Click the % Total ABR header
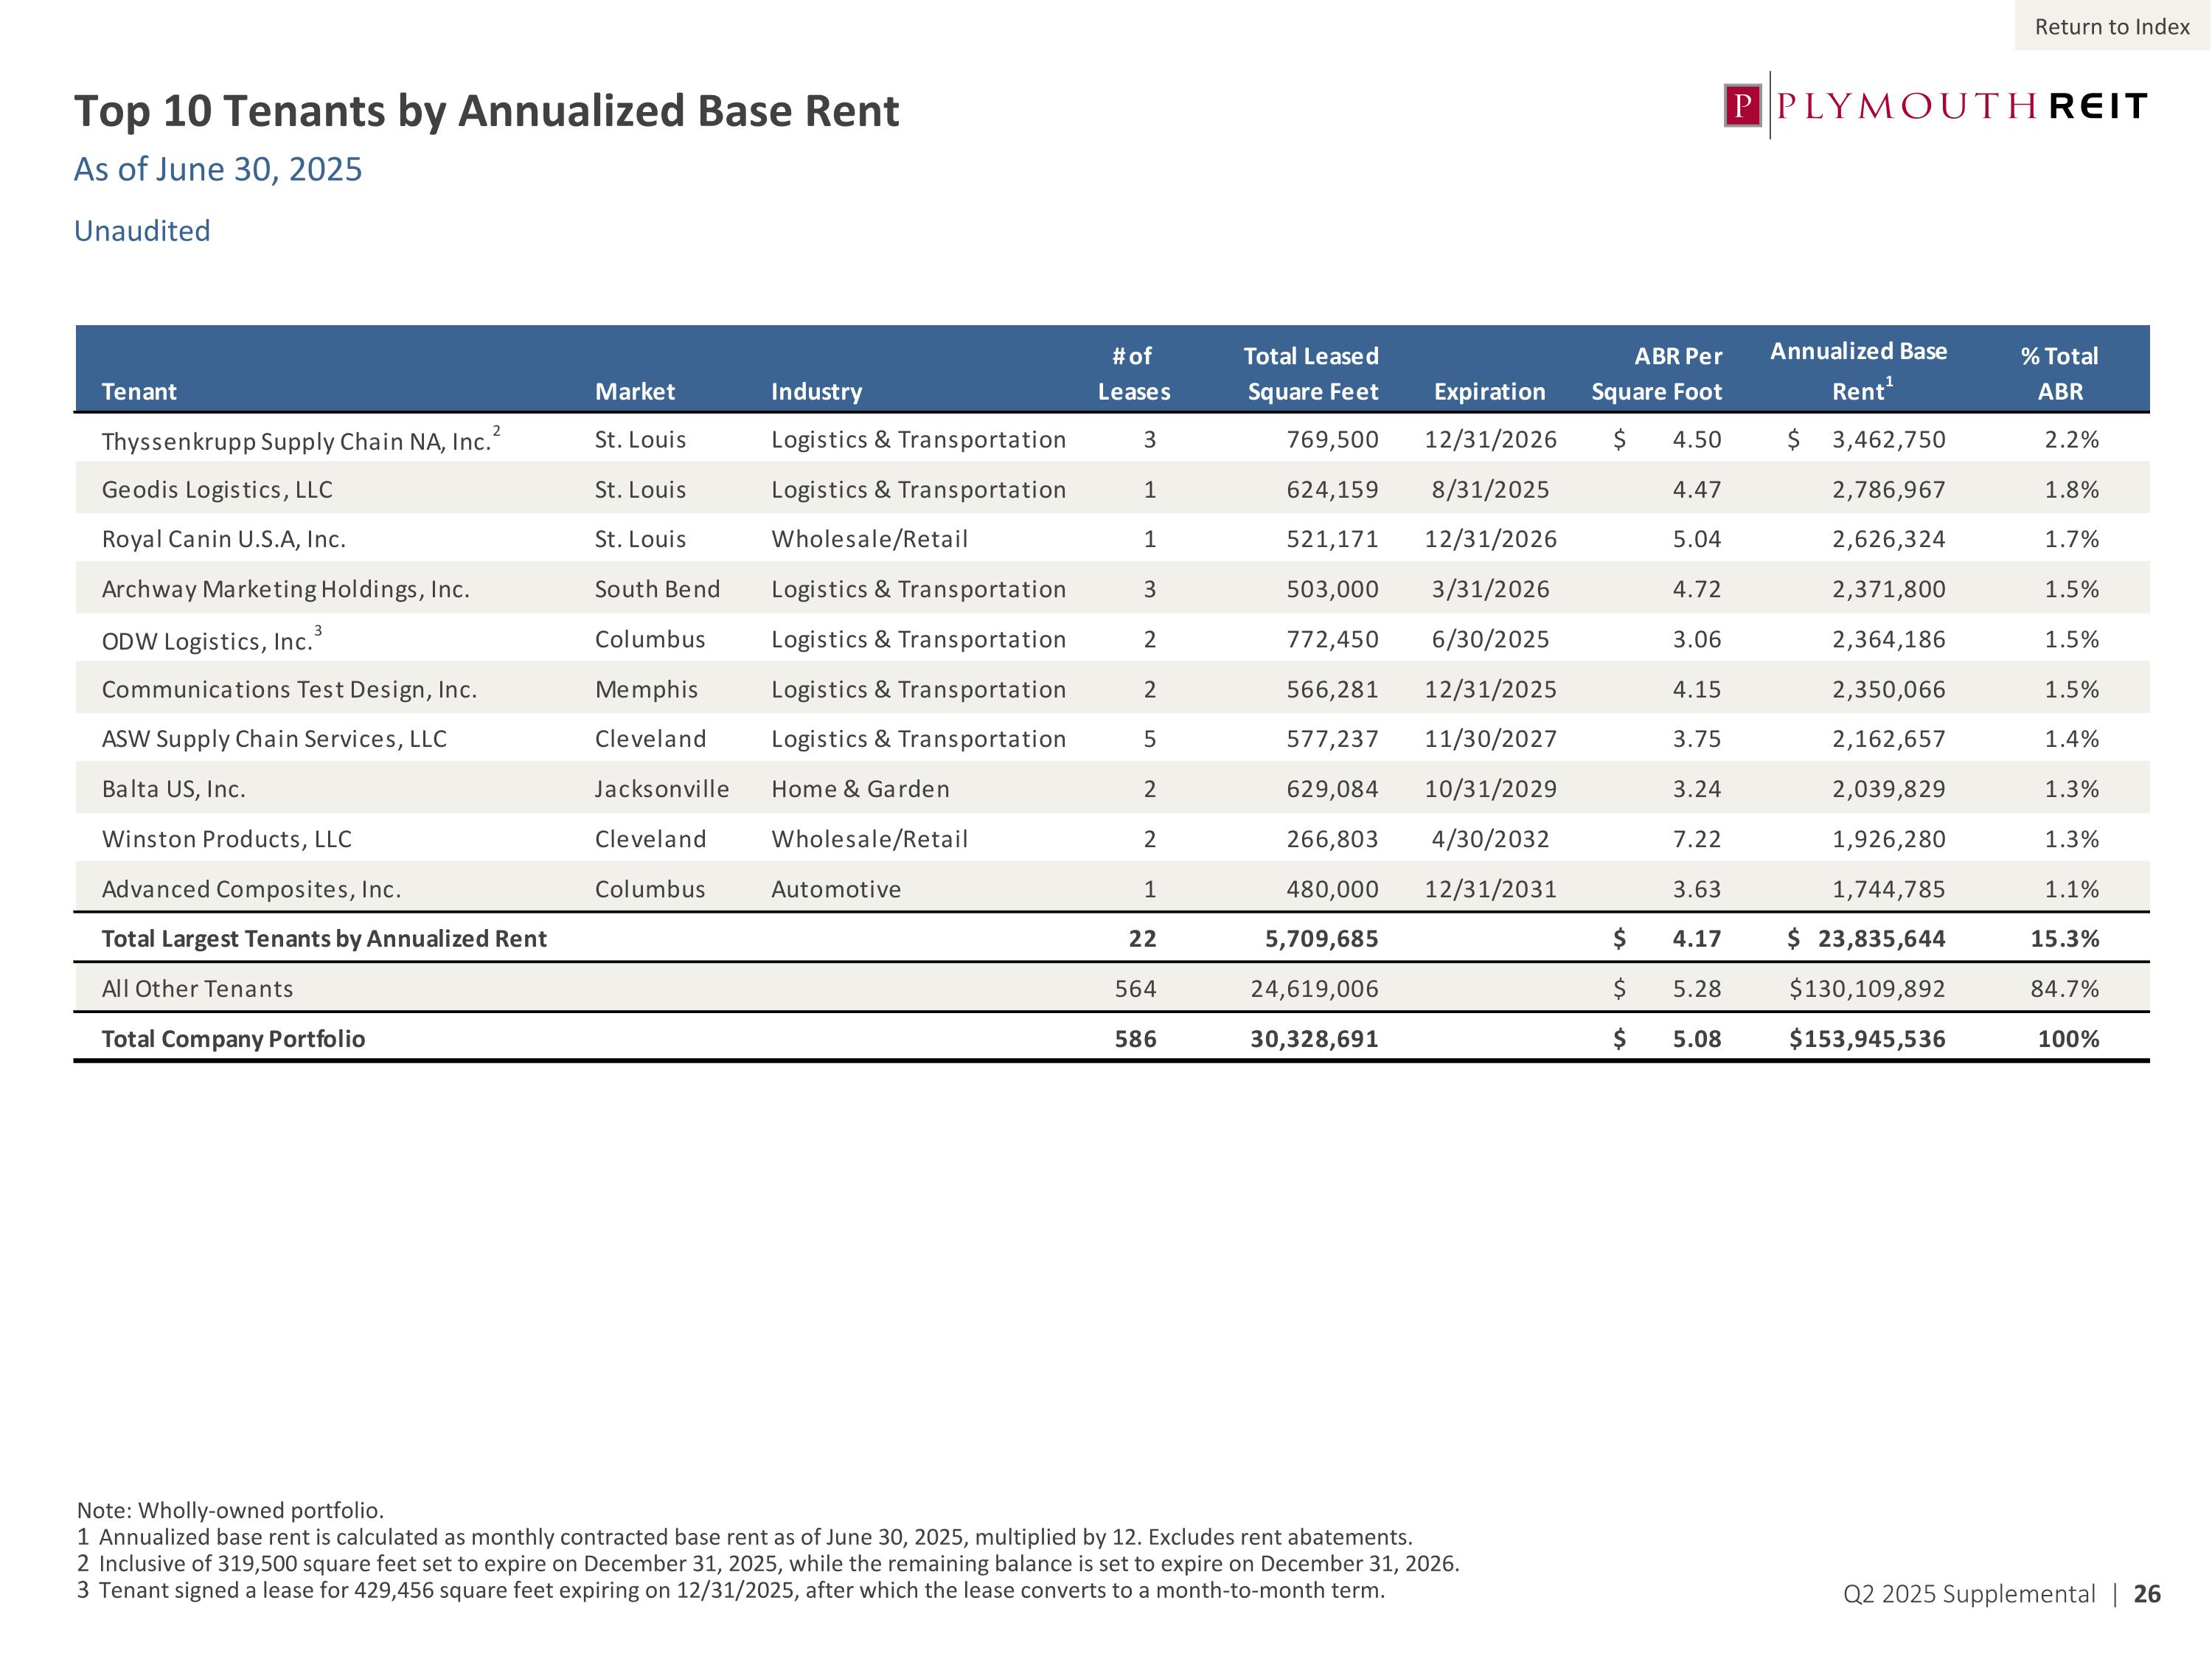This screenshot has width=2212, height=1659. click(2059, 373)
